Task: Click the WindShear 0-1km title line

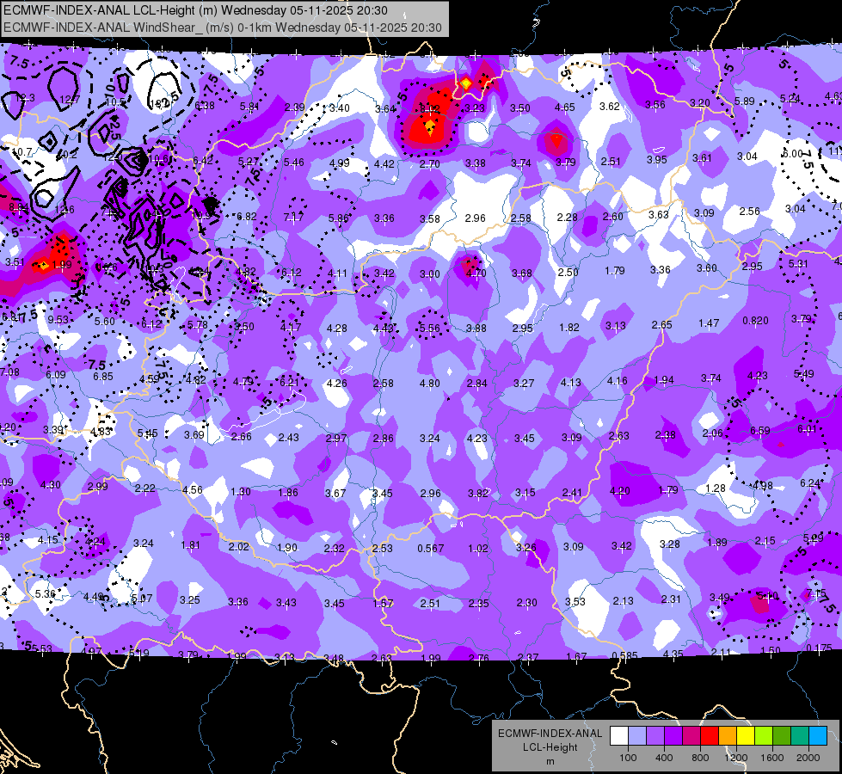Action: [222, 28]
